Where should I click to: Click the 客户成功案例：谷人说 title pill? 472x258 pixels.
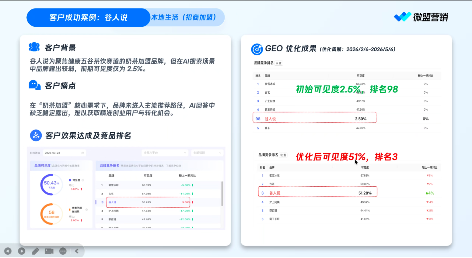click(x=88, y=17)
